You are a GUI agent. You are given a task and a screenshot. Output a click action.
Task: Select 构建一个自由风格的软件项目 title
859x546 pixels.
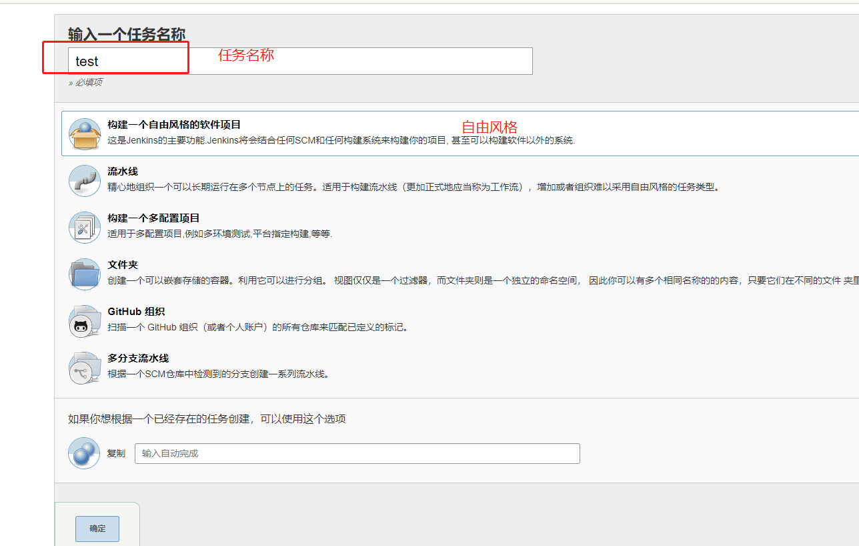click(174, 125)
